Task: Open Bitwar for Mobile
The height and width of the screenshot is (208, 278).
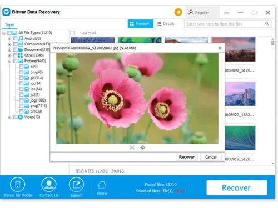Action: [x=18, y=187]
